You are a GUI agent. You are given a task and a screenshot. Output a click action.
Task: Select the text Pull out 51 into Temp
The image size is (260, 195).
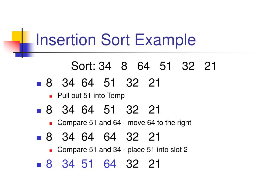point(91,96)
